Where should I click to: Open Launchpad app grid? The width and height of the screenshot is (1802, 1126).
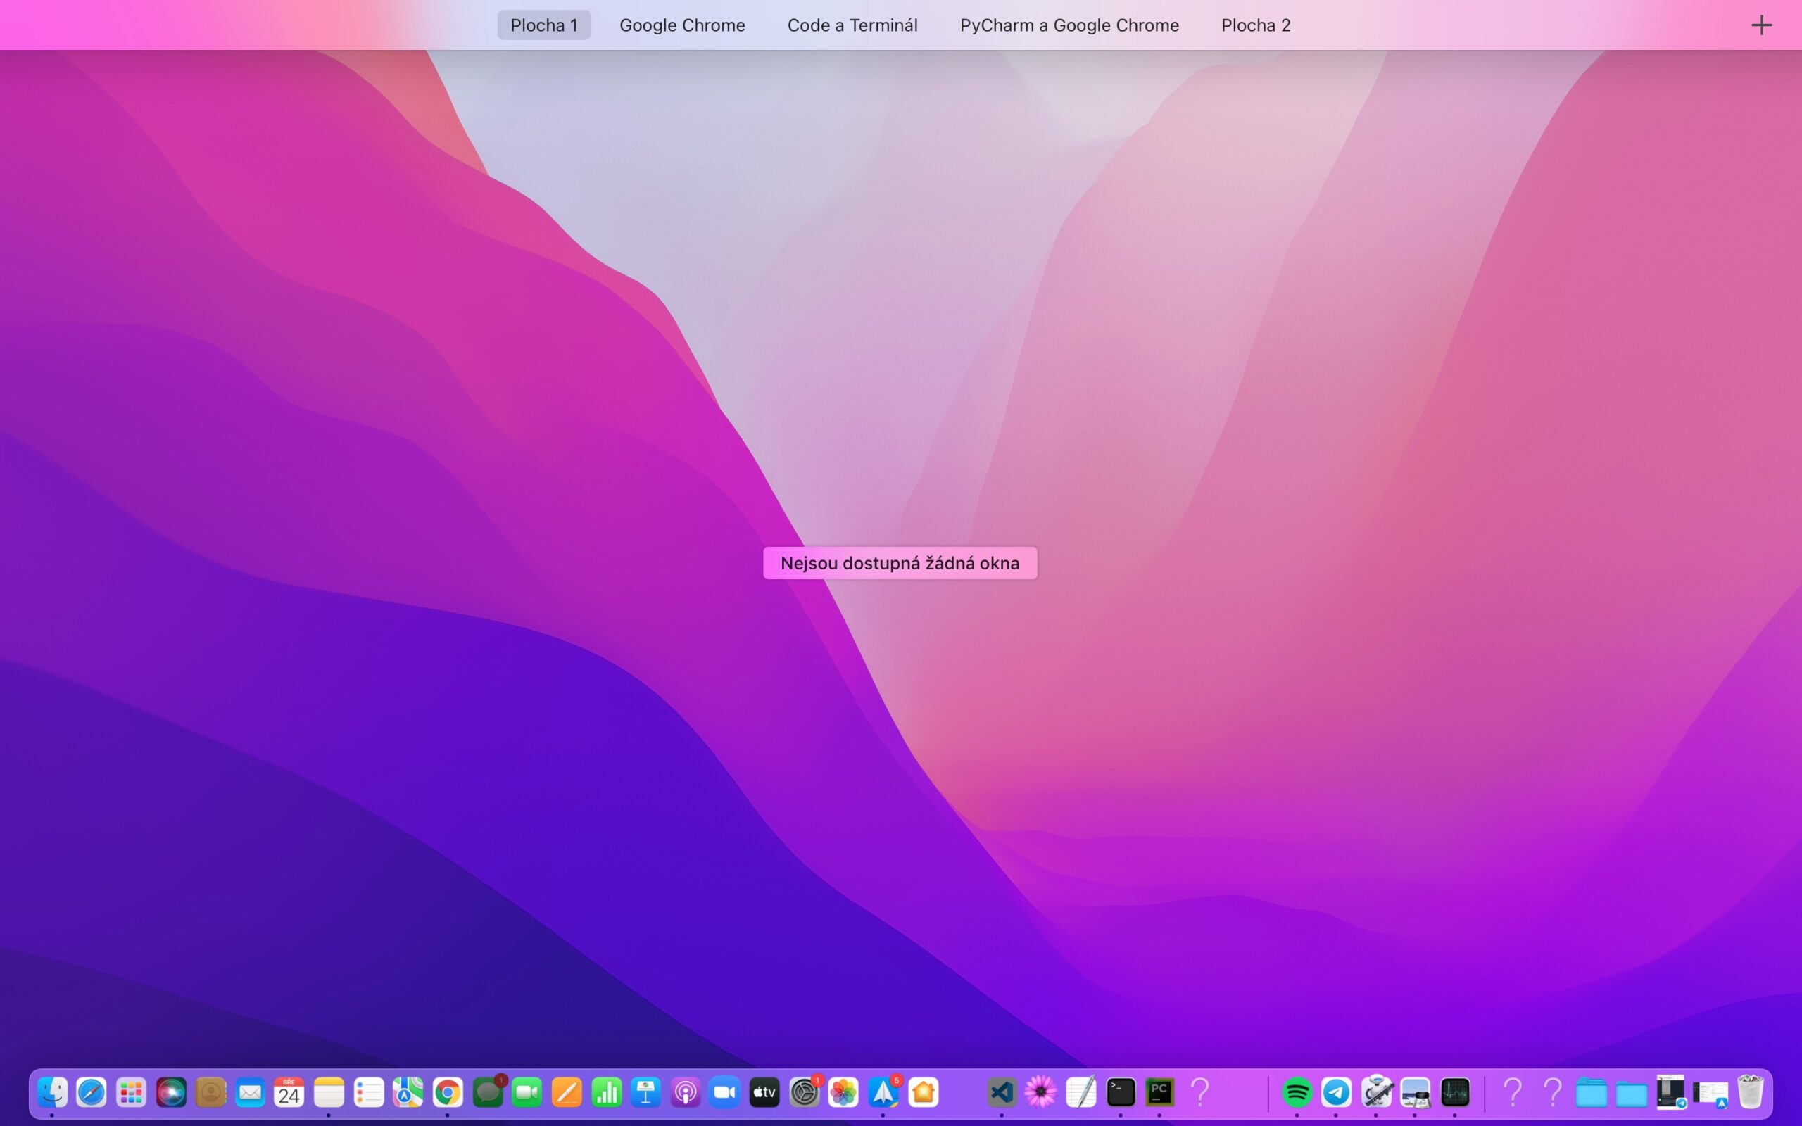131,1092
